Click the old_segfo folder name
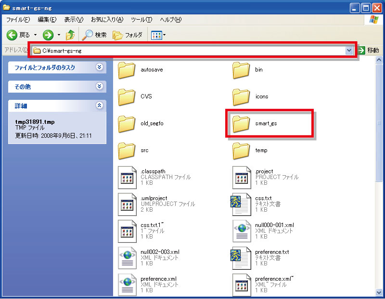The width and height of the screenshot is (385, 299). pyautogui.click(x=152, y=123)
